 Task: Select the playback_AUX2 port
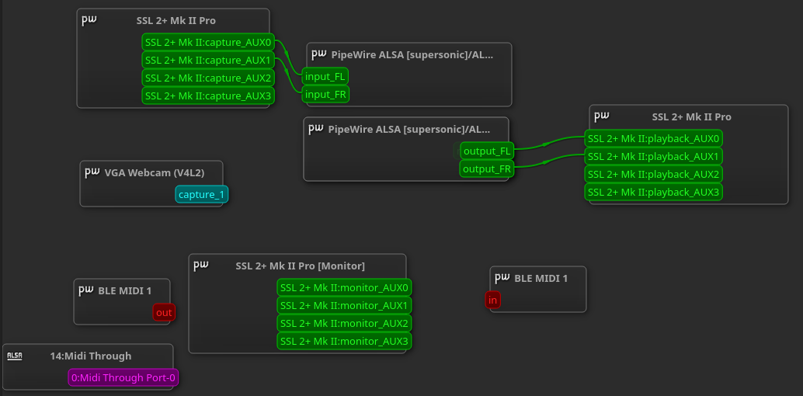653,174
